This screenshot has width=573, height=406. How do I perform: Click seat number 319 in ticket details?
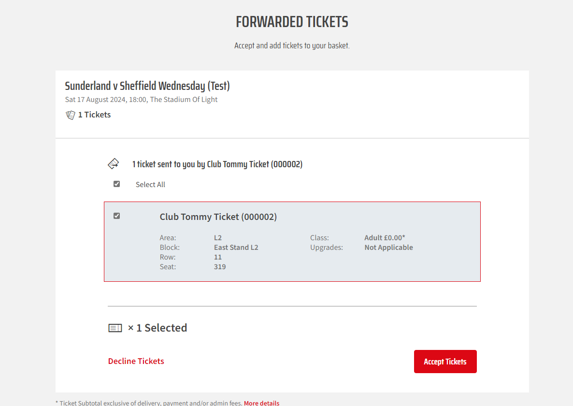click(x=220, y=267)
